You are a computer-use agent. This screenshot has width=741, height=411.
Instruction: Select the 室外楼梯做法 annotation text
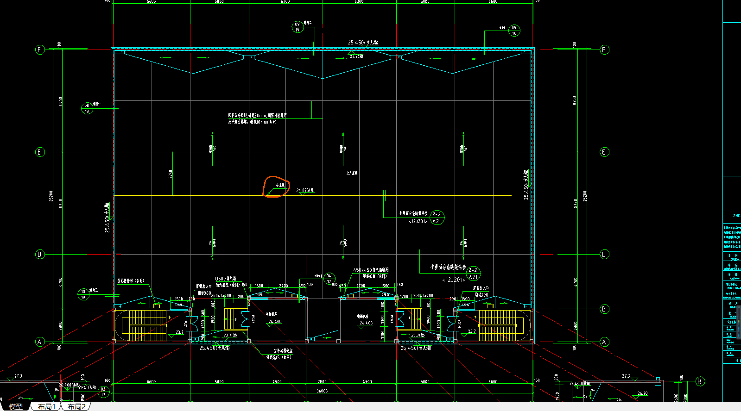point(283,351)
